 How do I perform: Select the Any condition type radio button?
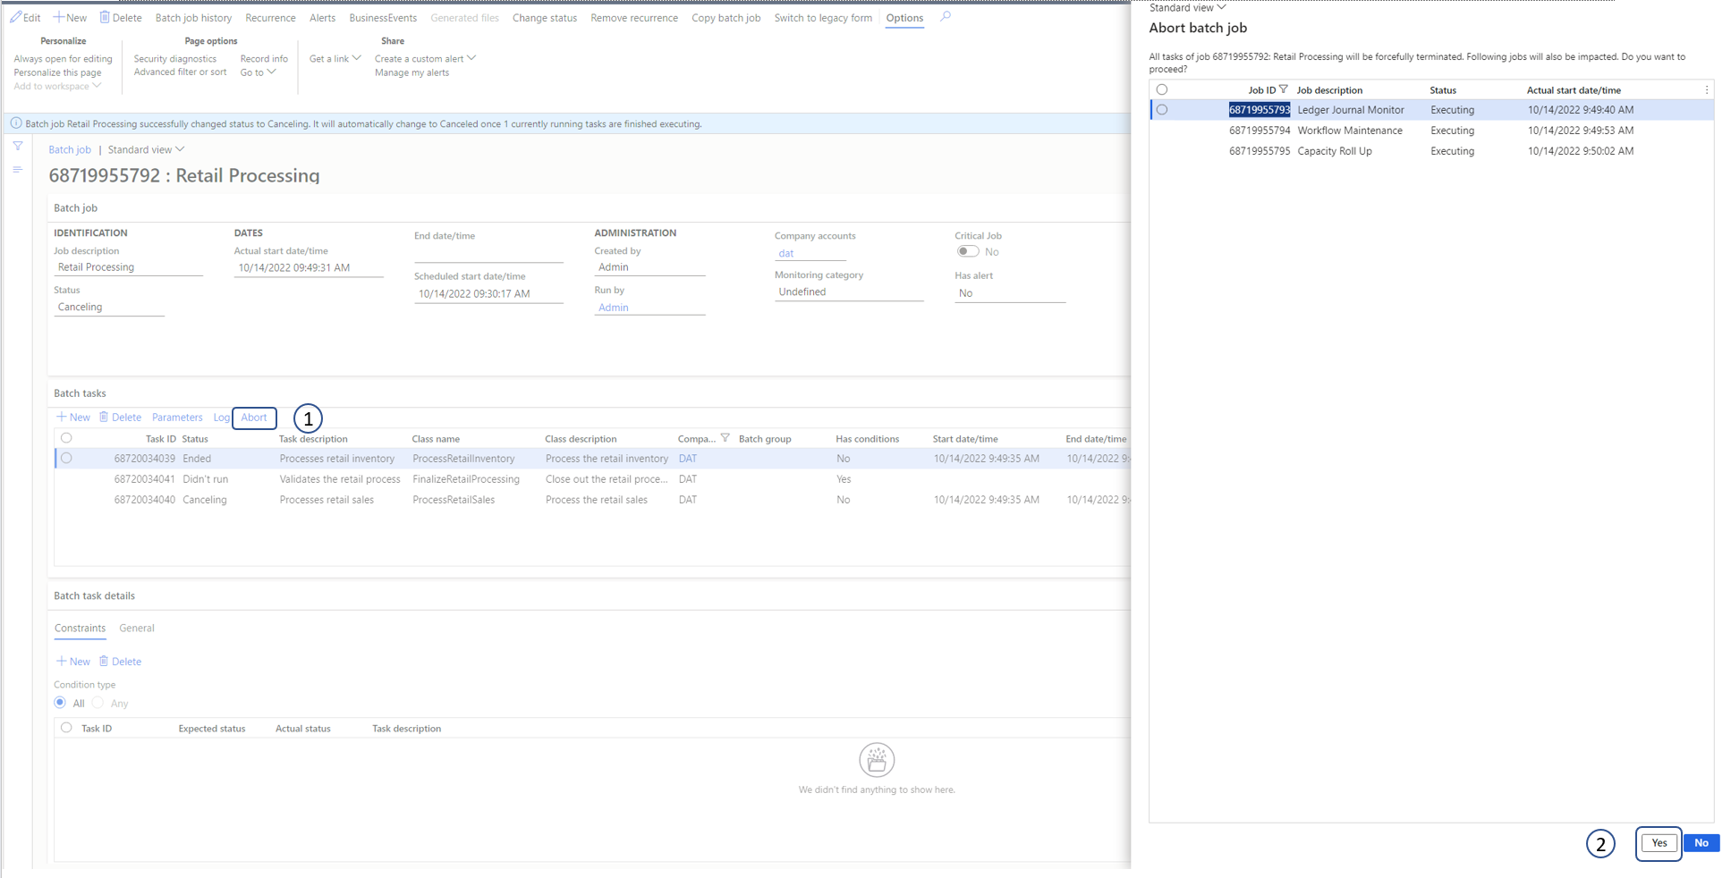click(98, 703)
